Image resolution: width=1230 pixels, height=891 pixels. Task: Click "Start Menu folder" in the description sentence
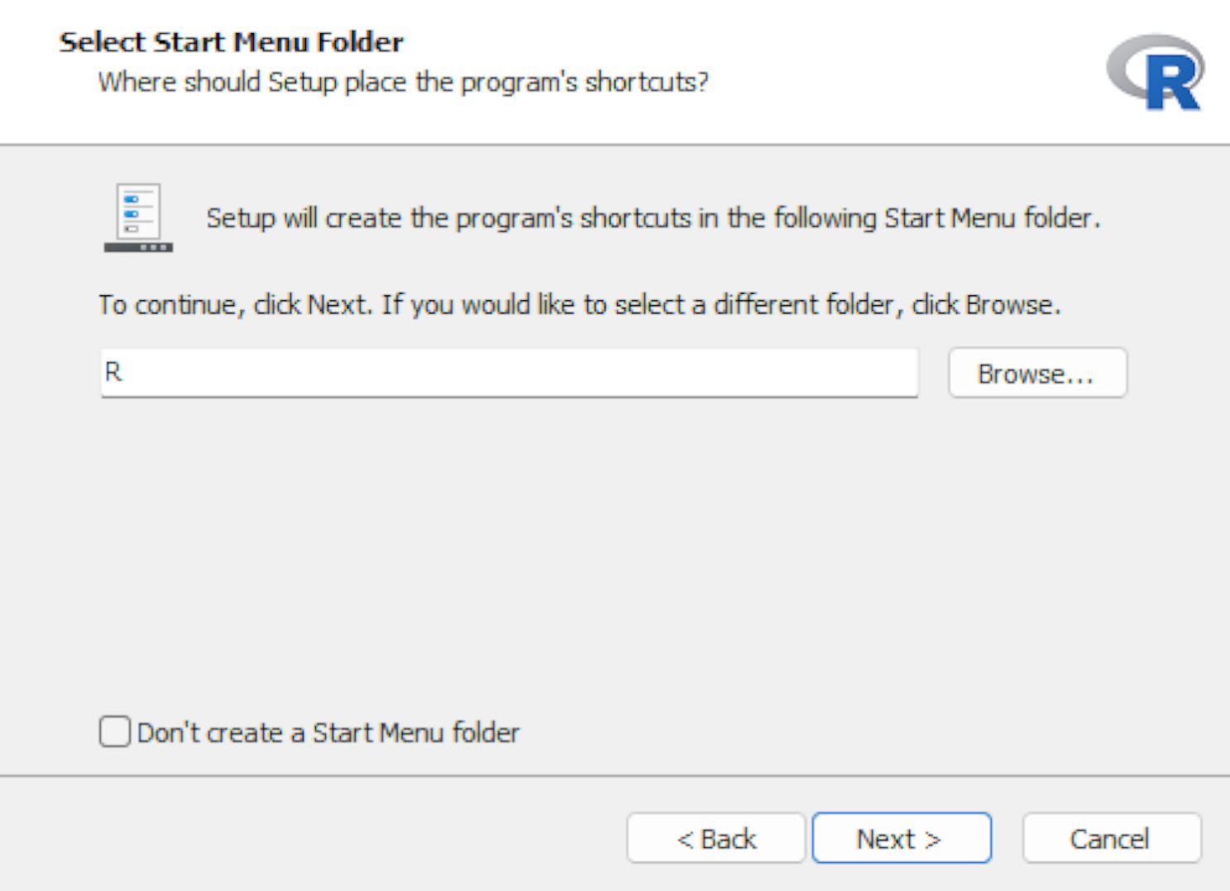988,218
